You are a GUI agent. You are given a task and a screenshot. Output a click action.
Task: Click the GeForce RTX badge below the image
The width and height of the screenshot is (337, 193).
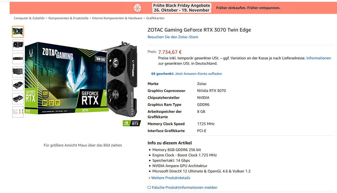point(132,123)
